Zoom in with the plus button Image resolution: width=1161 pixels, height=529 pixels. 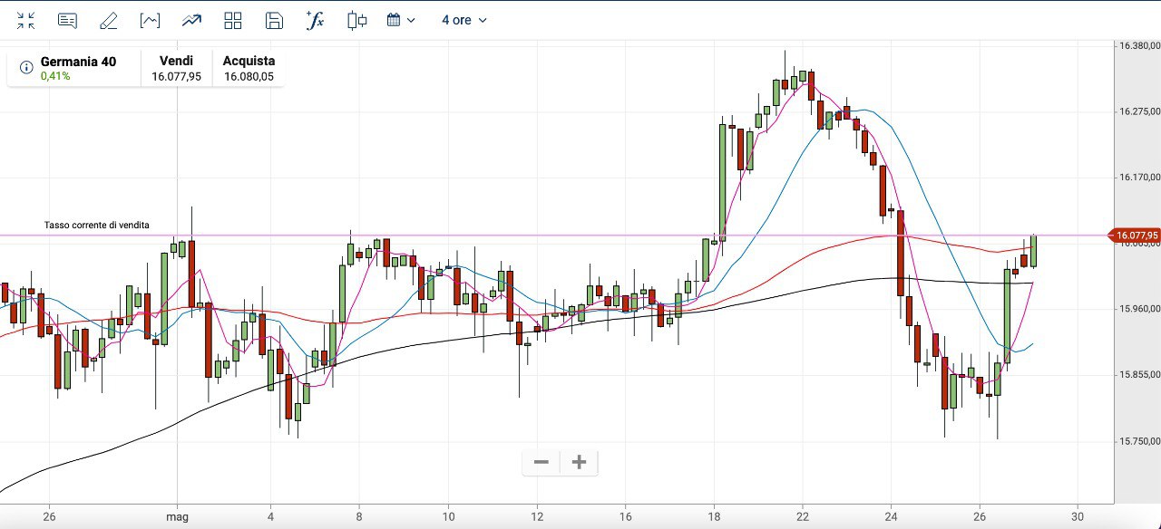[579, 463]
